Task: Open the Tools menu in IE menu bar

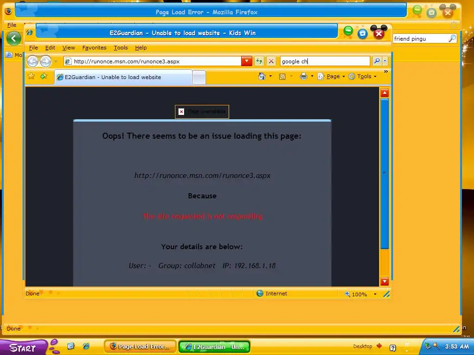Action: [121, 48]
